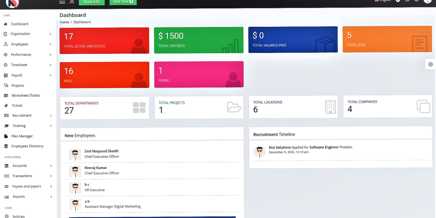Expand the Employees menu chevron

tap(50, 44)
